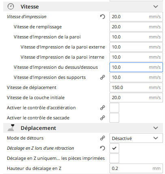Click link icon for Activer le contrôle d'accélération
Viewport: 165px width, 174px height.
point(103,108)
